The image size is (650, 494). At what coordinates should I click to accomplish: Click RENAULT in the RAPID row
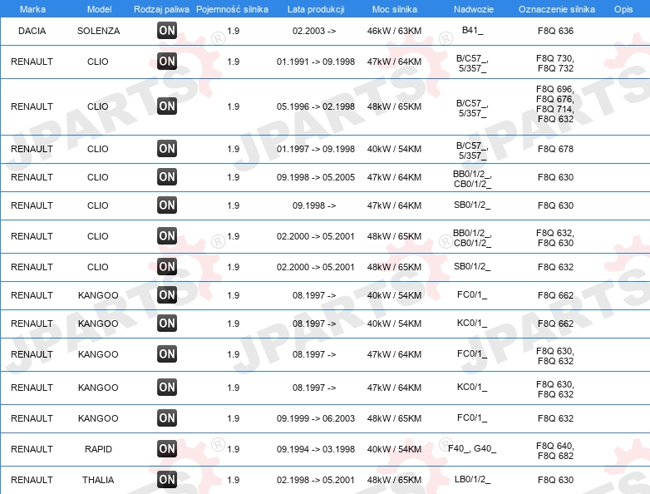pyautogui.click(x=32, y=449)
